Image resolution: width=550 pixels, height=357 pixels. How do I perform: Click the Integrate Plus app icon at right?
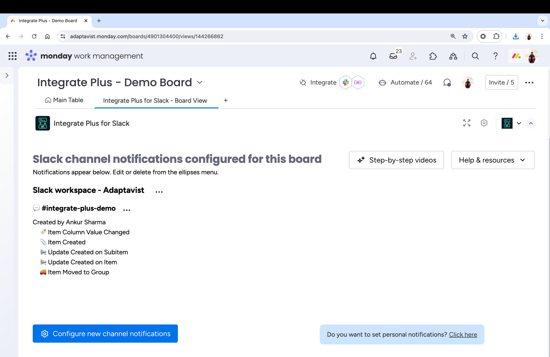click(x=507, y=123)
